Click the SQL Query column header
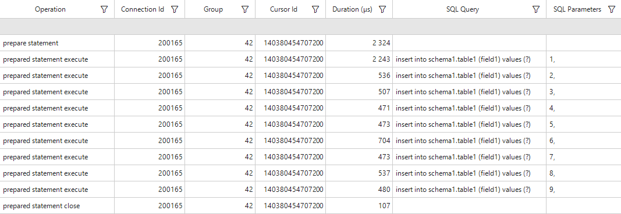 pyautogui.click(x=462, y=9)
